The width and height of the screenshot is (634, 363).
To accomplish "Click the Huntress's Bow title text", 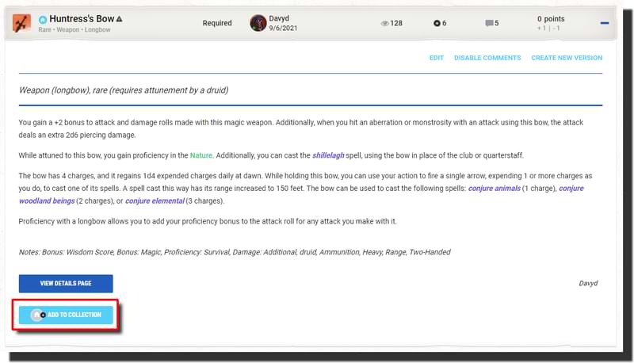I will click(82, 19).
